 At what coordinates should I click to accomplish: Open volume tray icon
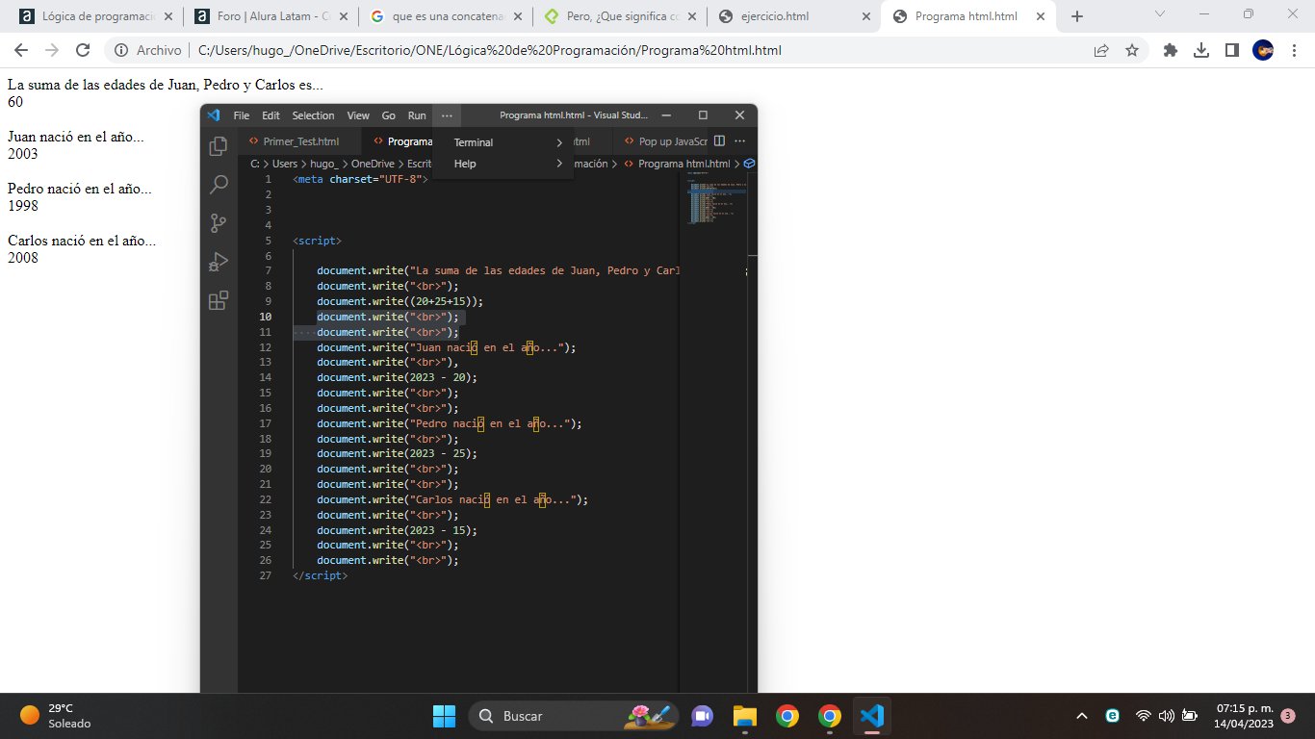[x=1167, y=716]
